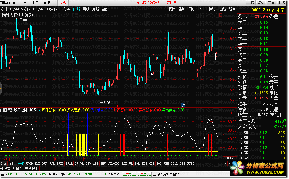
Task: Select the BOLL indicator tab
Action: (174, 164)
